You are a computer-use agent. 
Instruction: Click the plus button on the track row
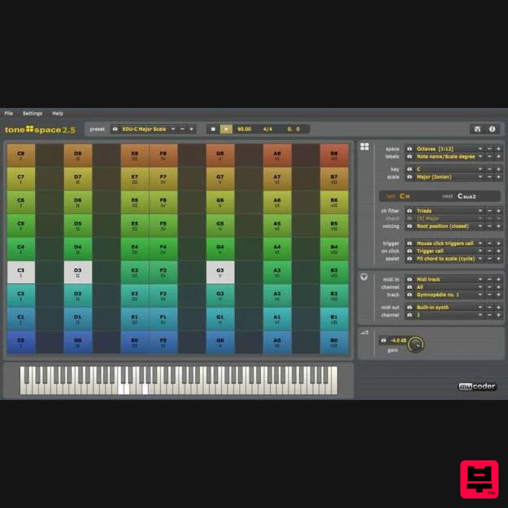coord(498,295)
